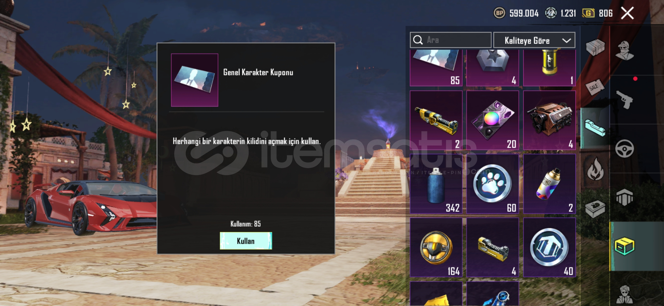Viewport: 664px width, 306px height.
Task: Select the paw print coin item (60)
Action: (493, 184)
